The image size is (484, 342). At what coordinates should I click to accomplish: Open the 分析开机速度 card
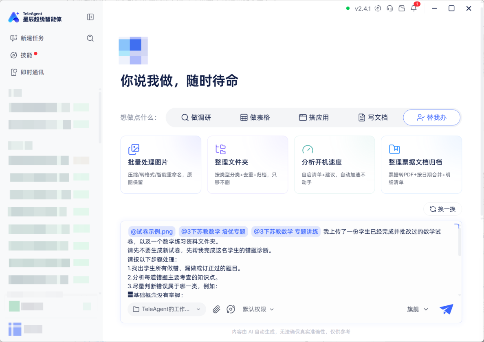click(334, 164)
